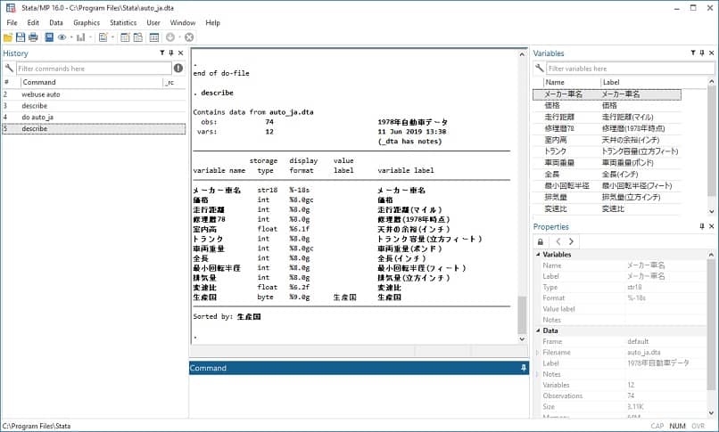Click the Properties next variable arrow
Screen dimensions: 719x432
pos(571,241)
